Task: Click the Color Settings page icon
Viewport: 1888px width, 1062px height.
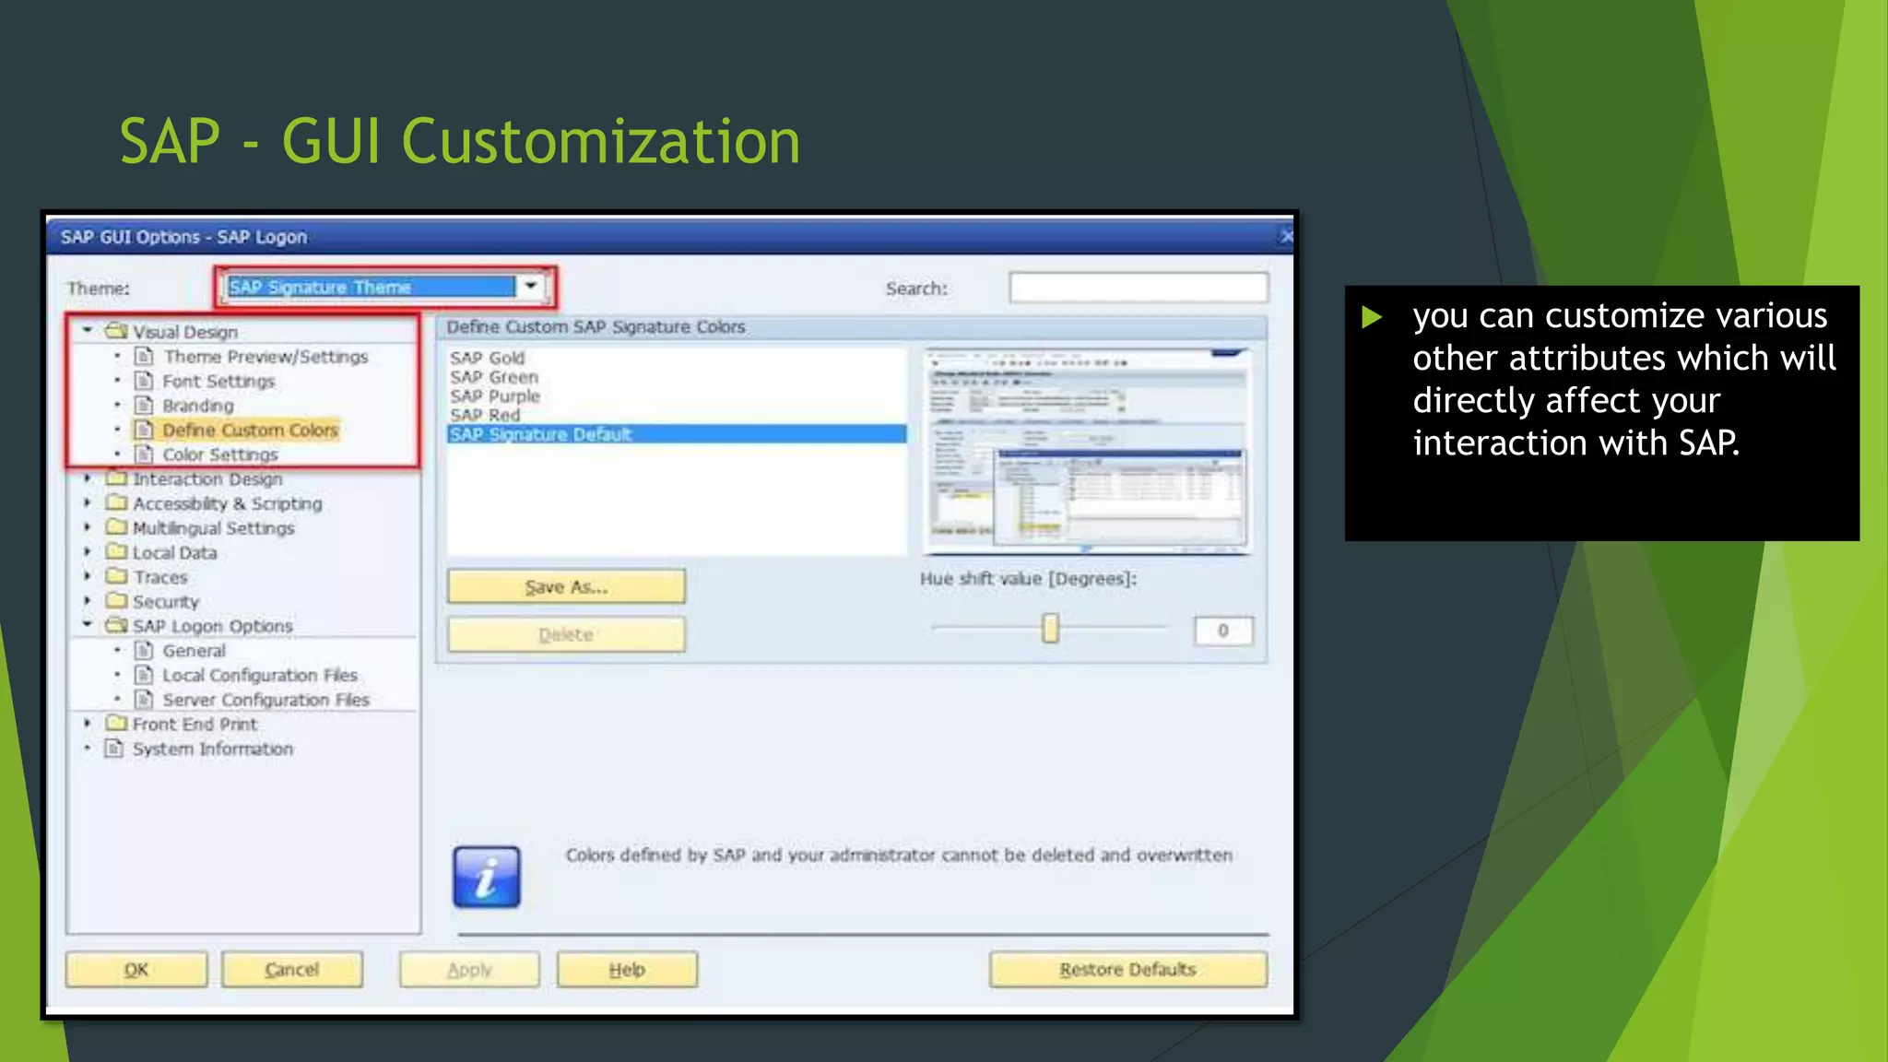Action: pyautogui.click(x=144, y=454)
